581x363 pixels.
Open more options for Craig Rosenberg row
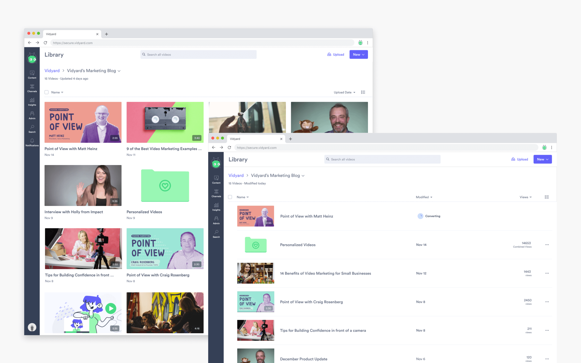point(547,302)
